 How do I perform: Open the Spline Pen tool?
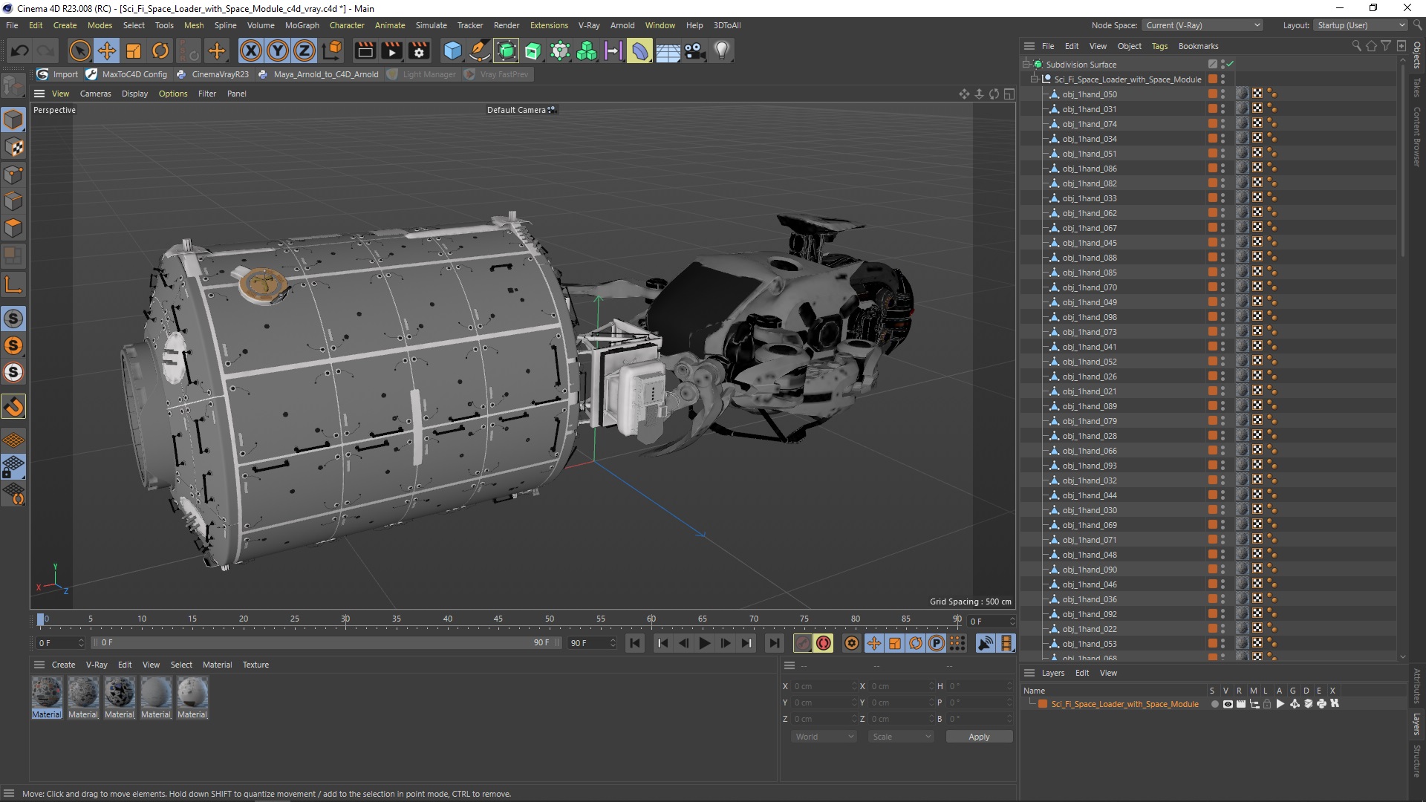point(480,50)
